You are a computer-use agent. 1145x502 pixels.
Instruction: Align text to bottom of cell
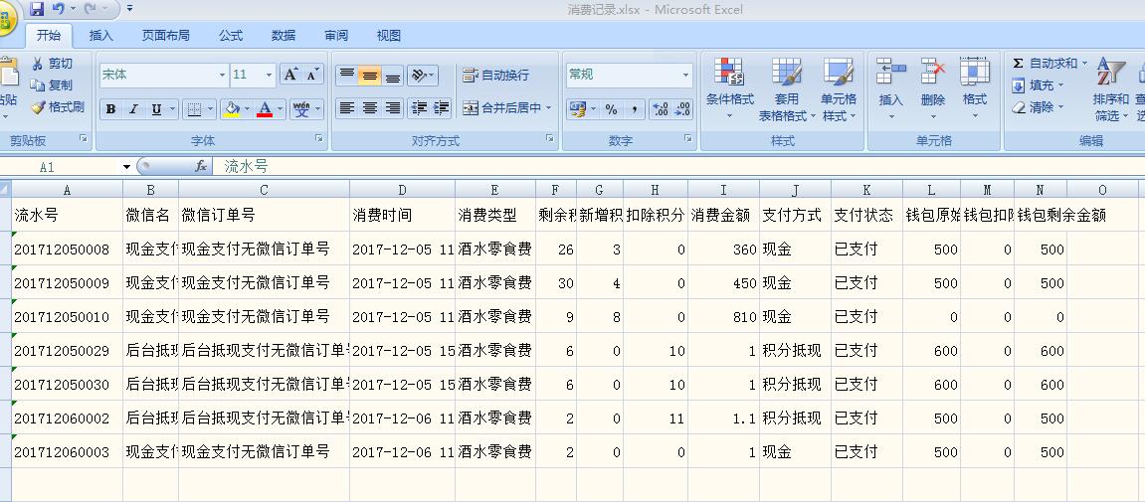click(393, 75)
